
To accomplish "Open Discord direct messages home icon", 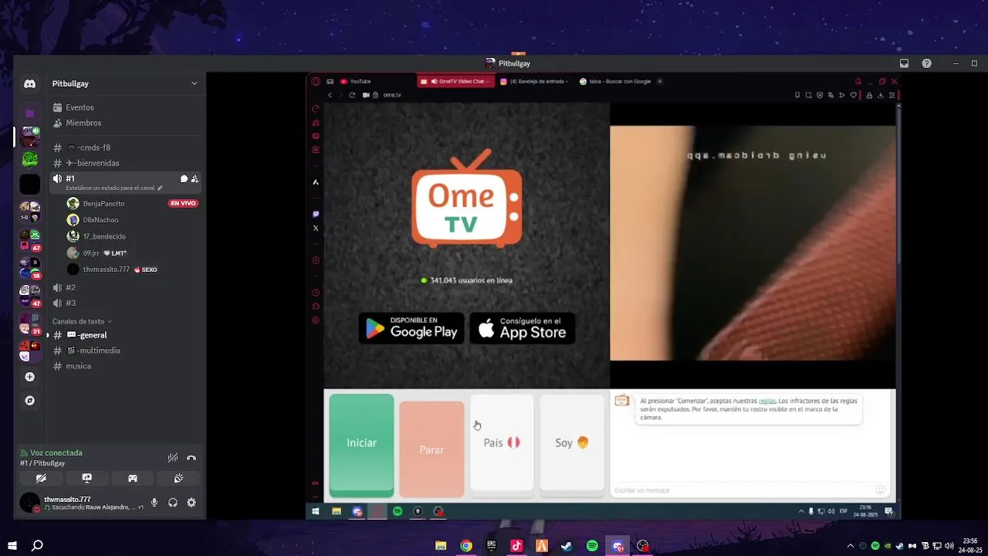I will click(29, 83).
